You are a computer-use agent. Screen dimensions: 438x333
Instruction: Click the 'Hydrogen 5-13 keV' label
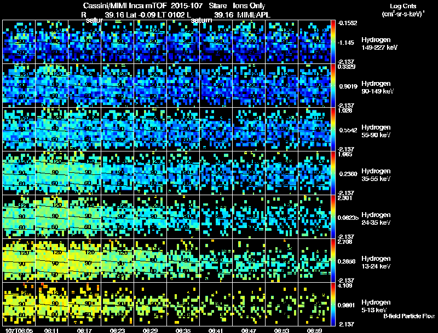tap(376, 306)
